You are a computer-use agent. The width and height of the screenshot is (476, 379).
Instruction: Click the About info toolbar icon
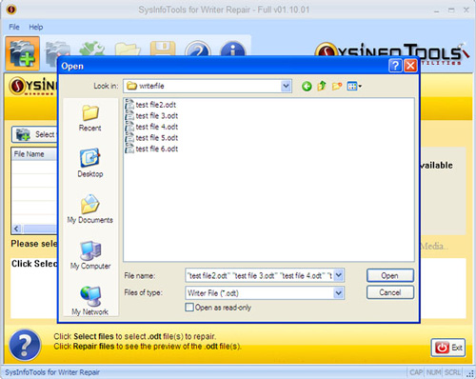click(233, 50)
